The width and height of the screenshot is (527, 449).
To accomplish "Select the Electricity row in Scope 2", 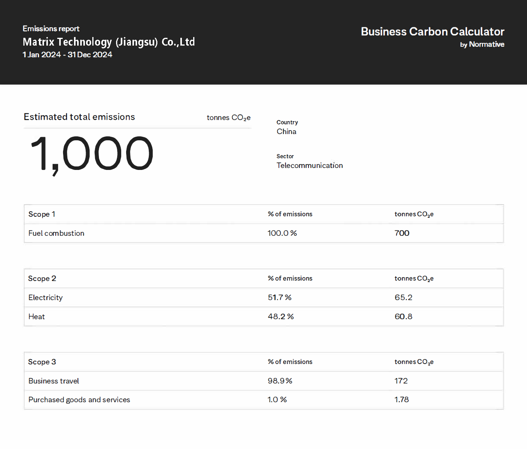I will click(x=46, y=297).
